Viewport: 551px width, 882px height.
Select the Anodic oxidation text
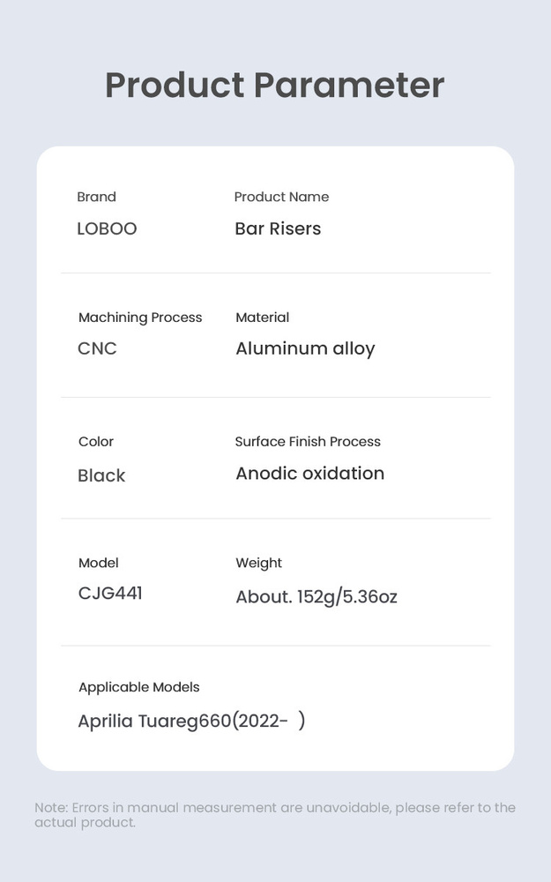tap(309, 474)
